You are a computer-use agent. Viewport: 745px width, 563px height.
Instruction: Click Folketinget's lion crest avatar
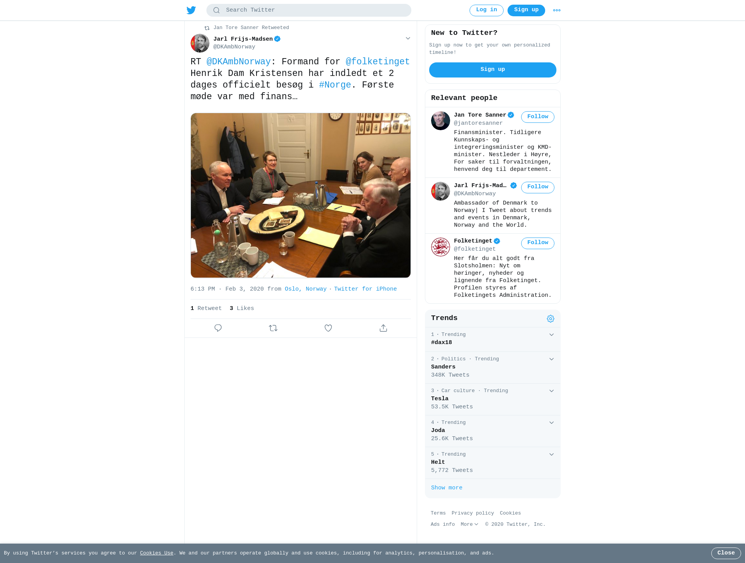click(440, 247)
